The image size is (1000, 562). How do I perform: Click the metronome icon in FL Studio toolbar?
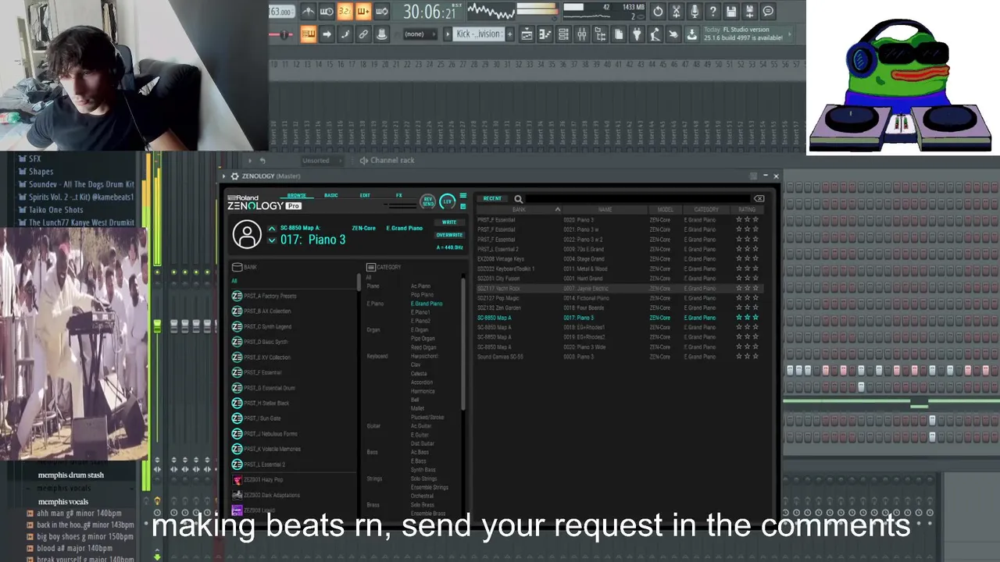pyautogui.click(x=309, y=12)
